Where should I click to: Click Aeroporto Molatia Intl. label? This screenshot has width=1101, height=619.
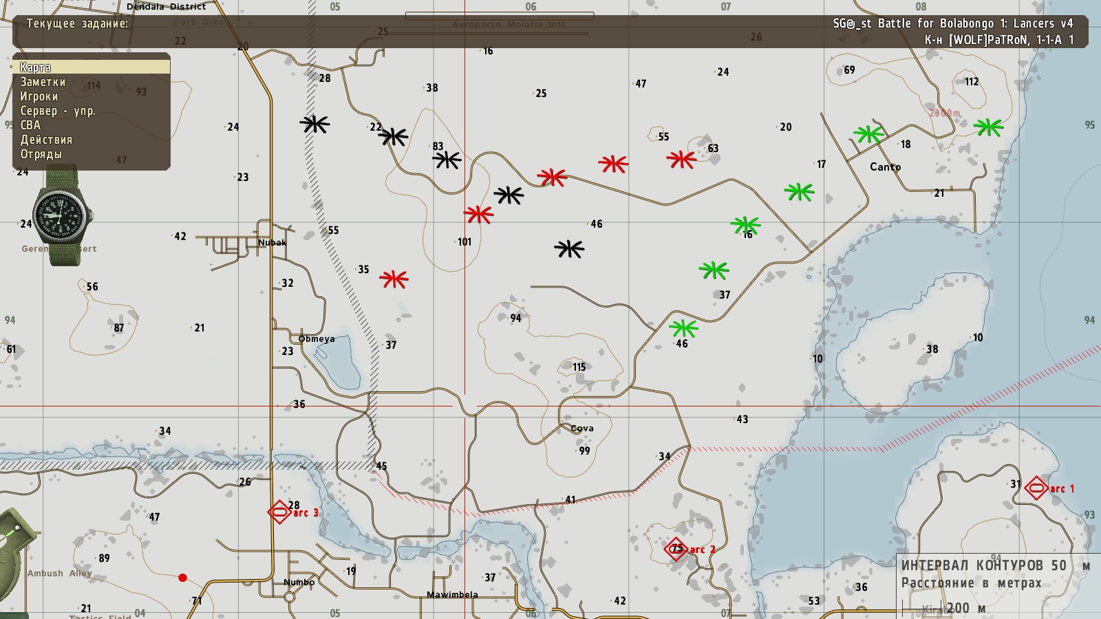(x=509, y=25)
